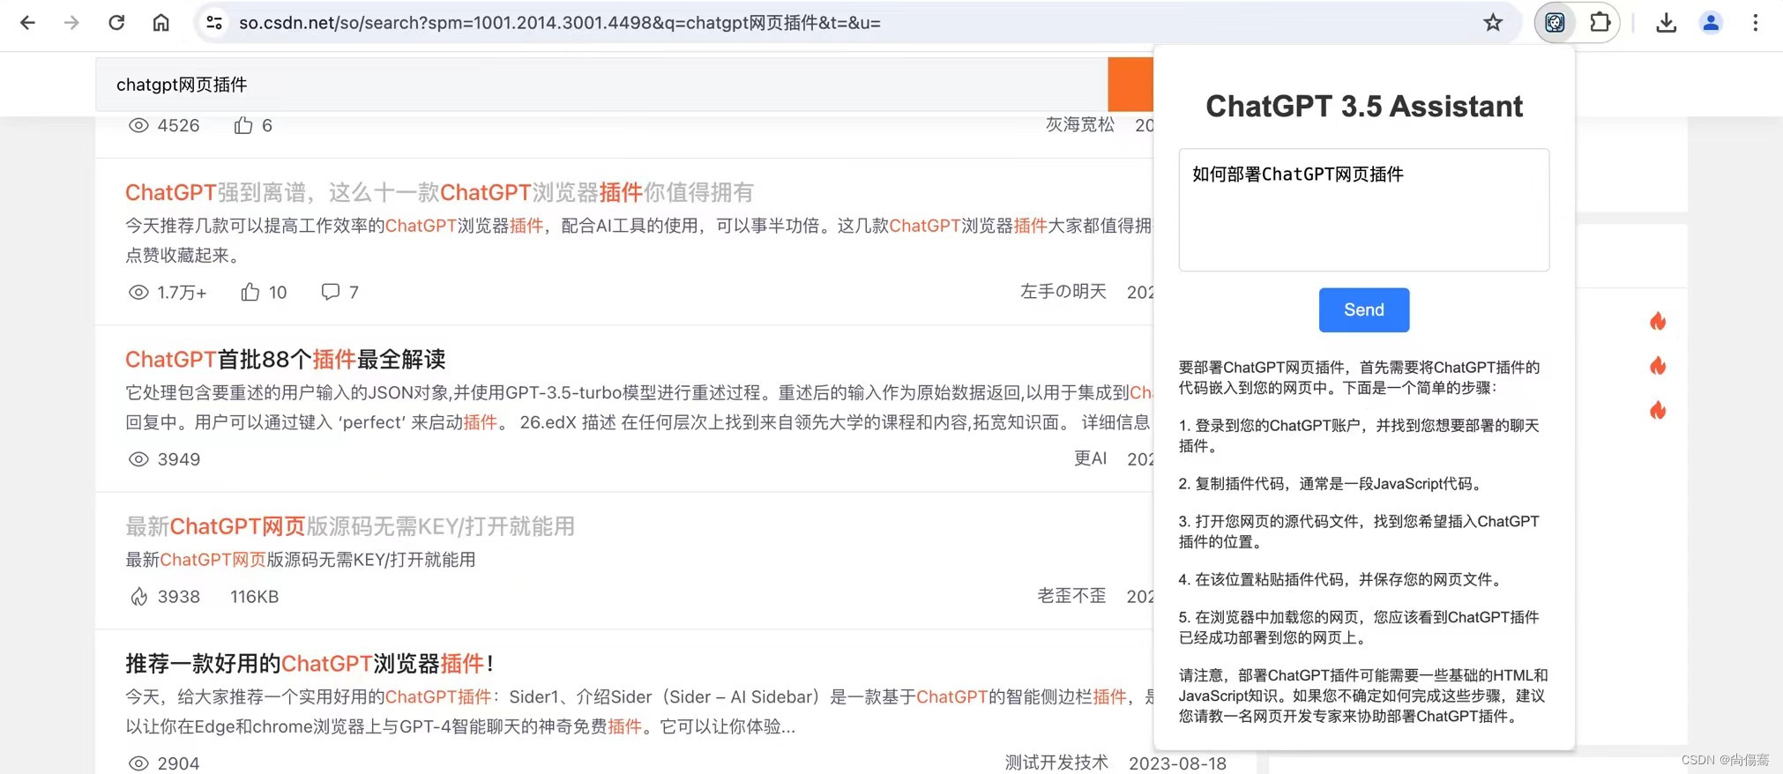Click the snippet 今天推荐几款可以提高工作效率

point(638,240)
